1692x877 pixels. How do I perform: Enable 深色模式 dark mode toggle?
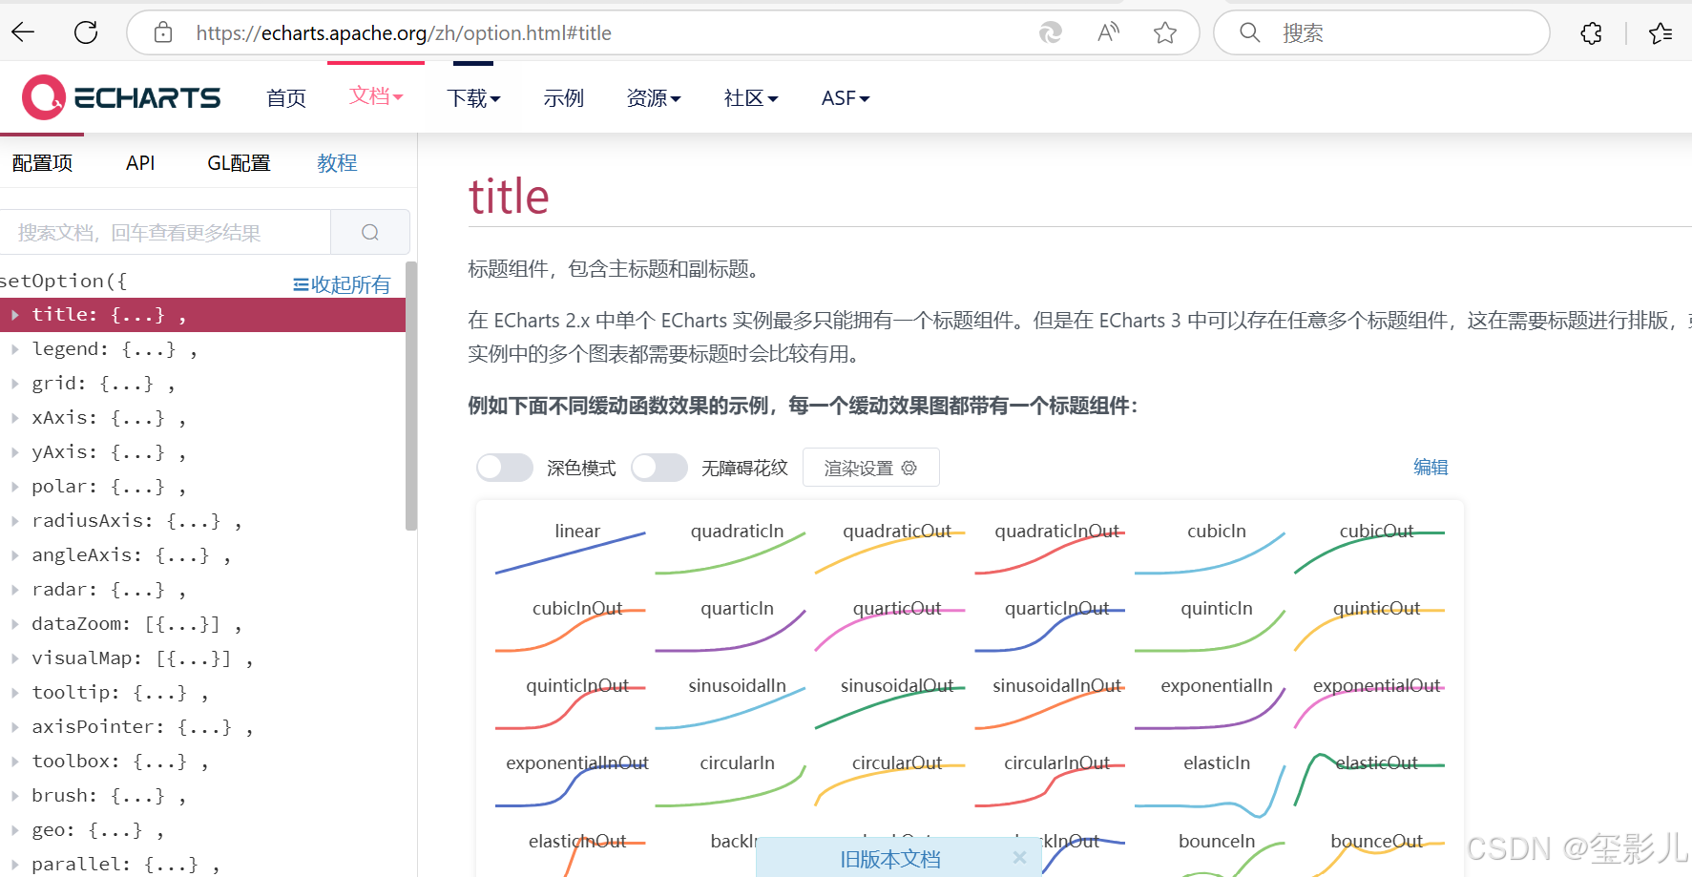(x=504, y=467)
